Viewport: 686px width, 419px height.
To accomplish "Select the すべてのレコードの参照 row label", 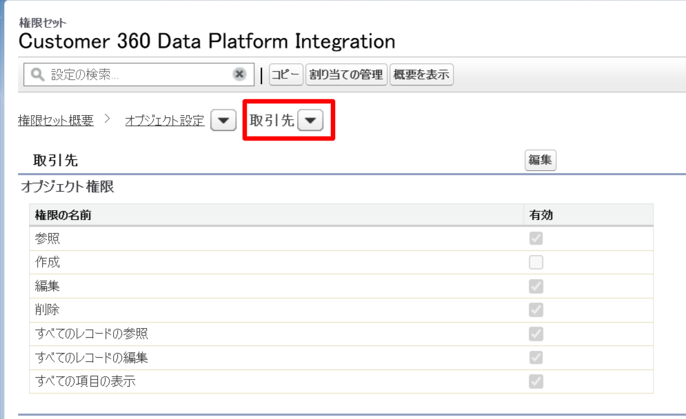I will point(92,334).
